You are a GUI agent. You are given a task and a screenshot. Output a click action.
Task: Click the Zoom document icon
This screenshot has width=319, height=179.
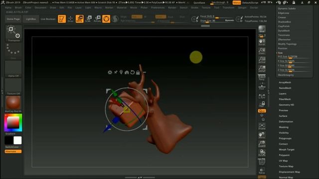coord(262,51)
